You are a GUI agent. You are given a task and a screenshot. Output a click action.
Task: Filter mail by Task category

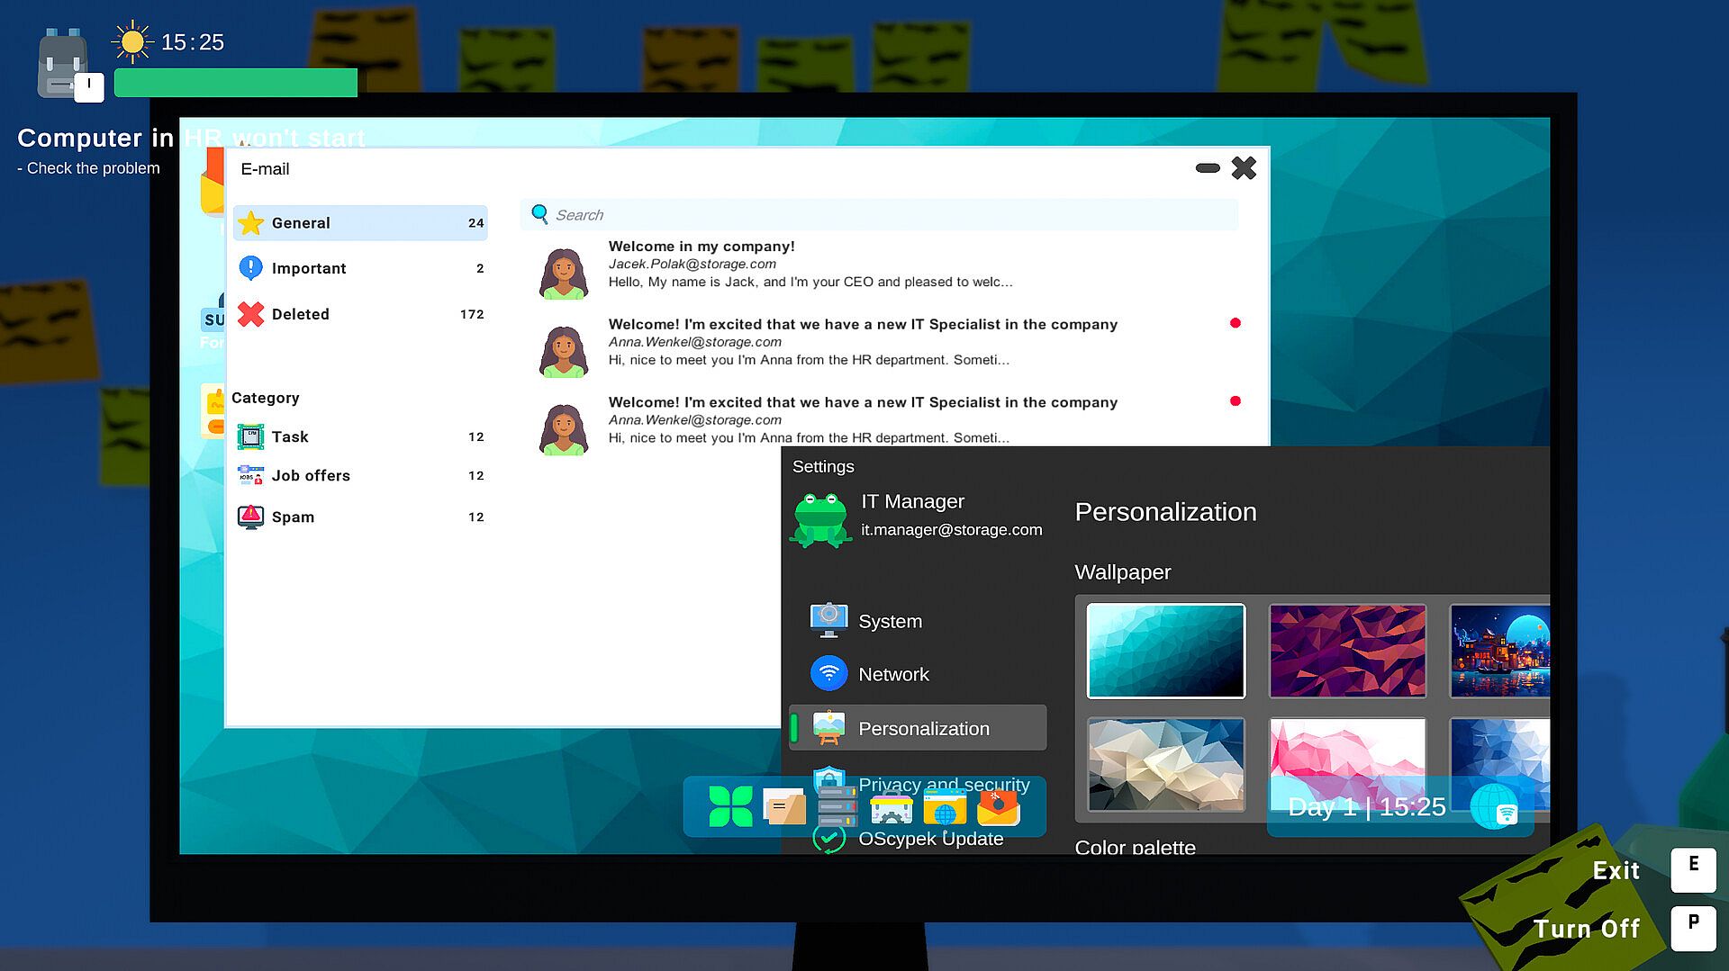(360, 436)
